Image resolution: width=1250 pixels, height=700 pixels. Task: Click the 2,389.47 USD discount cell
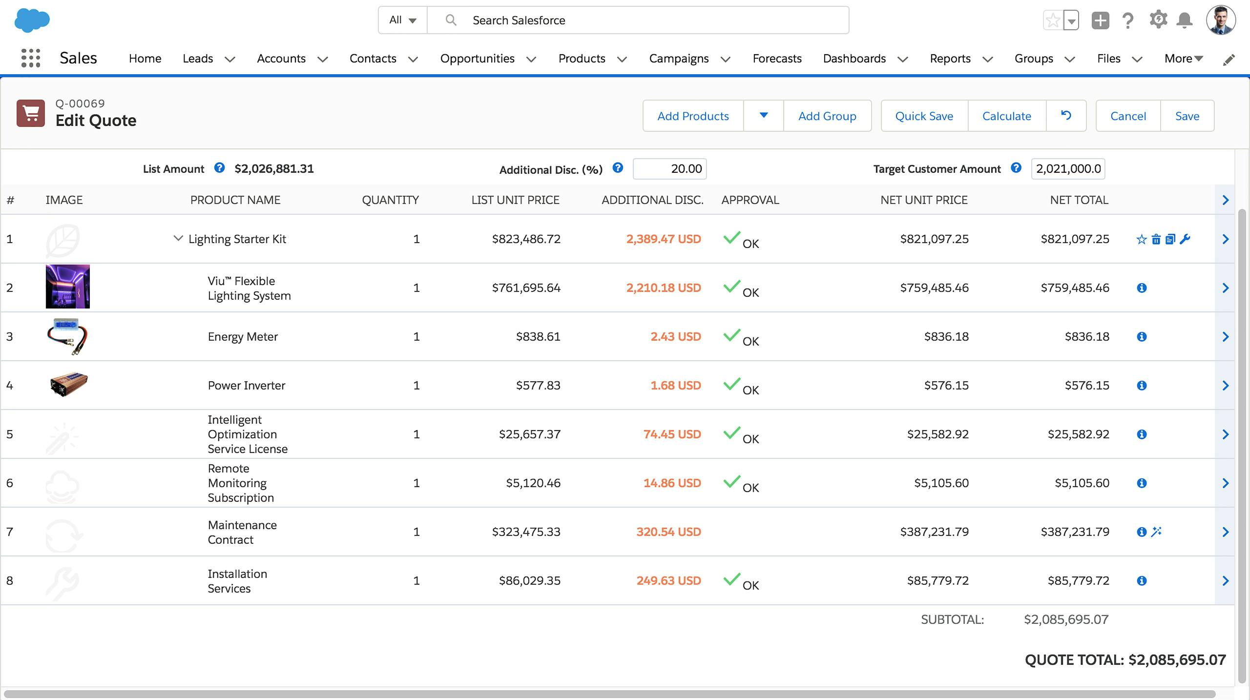[664, 239]
